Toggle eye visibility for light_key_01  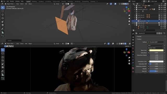(163, 15)
